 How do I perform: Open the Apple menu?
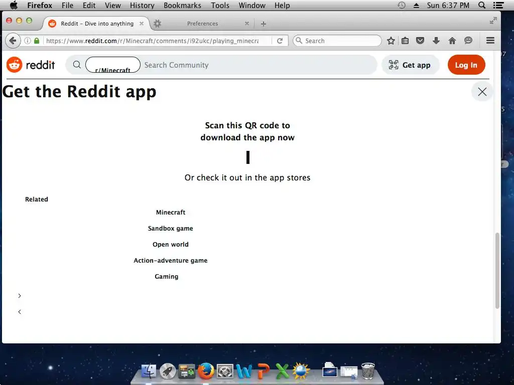[x=14, y=5]
